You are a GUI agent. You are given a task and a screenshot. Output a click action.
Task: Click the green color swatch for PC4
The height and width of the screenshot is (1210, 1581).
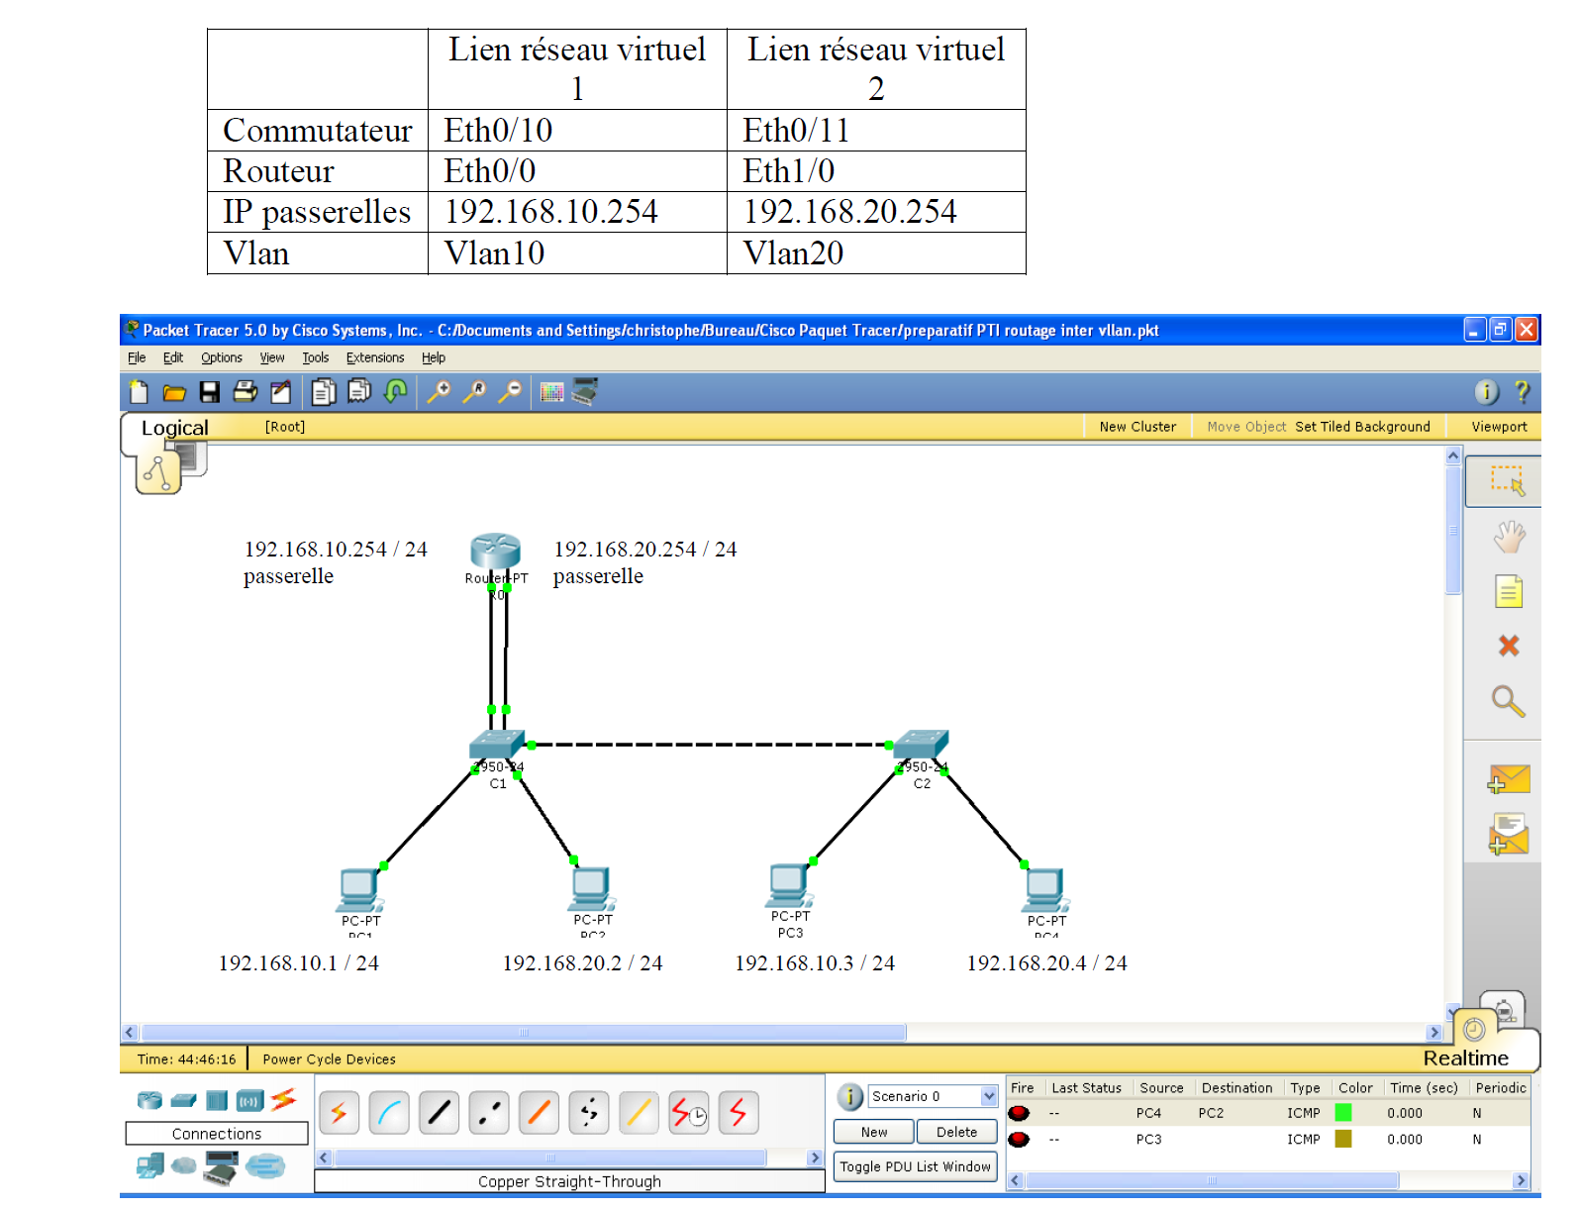pos(1343,1113)
